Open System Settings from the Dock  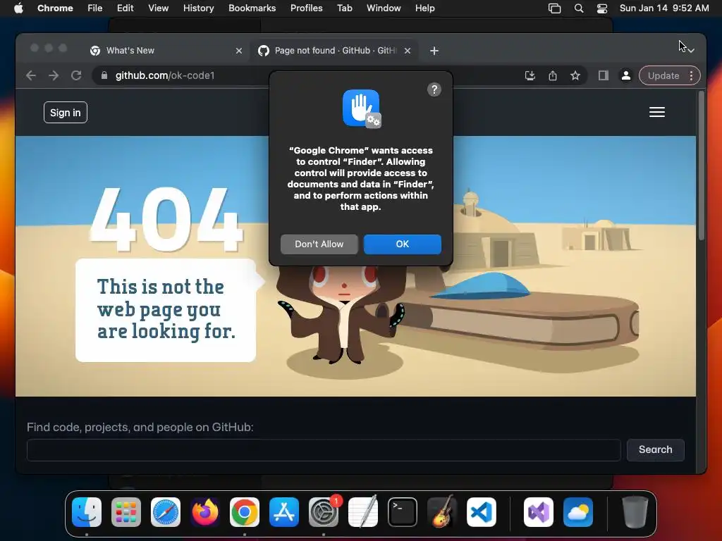click(x=323, y=512)
